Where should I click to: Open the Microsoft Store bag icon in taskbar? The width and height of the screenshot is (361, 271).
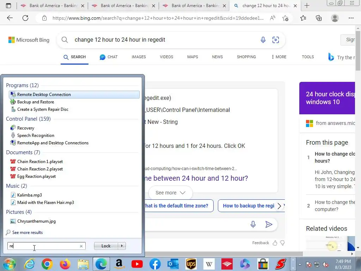(x=263, y=264)
